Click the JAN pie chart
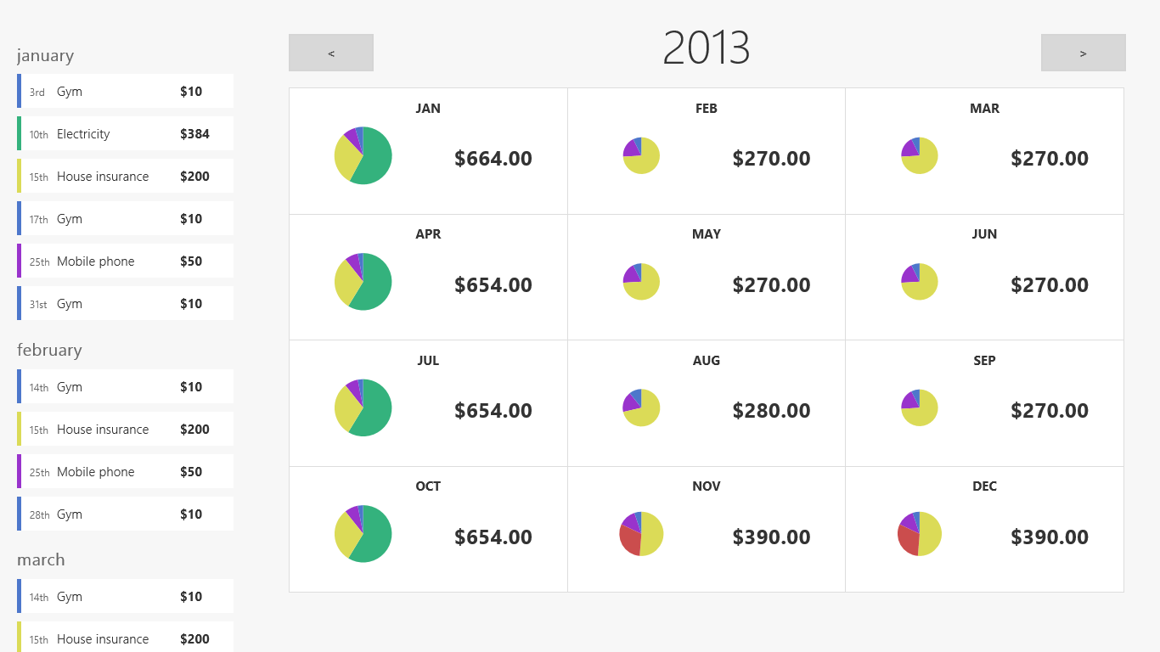1160x652 pixels. pos(363,156)
